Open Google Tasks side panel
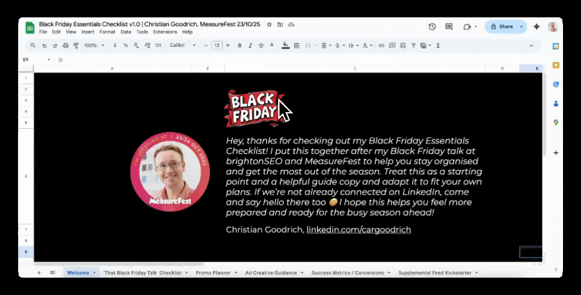Viewport: 581px width, 295px height. [x=556, y=84]
